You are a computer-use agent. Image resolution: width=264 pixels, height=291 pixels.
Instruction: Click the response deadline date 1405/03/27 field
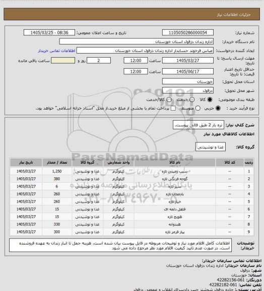pos(188,61)
